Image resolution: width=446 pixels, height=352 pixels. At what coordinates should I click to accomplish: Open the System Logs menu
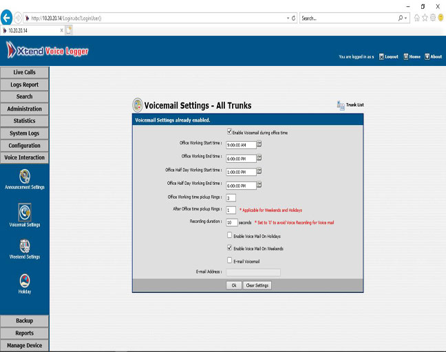(25, 133)
